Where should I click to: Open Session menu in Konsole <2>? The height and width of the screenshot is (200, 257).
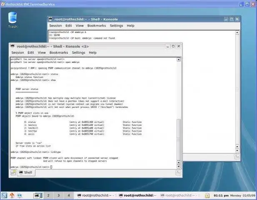[17, 52]
